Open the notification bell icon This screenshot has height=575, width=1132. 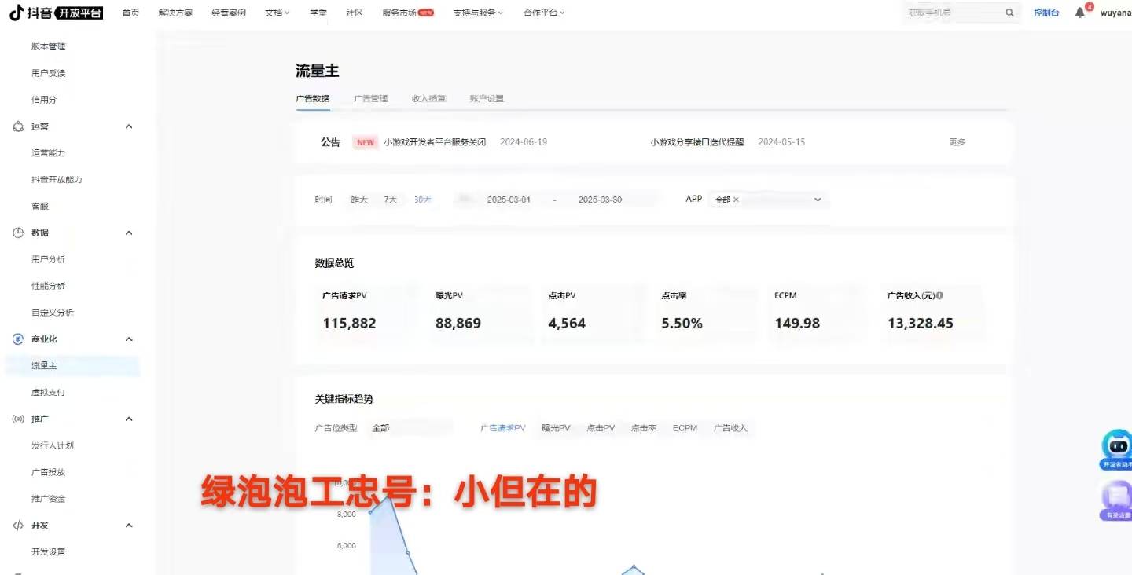(1080, 13)
